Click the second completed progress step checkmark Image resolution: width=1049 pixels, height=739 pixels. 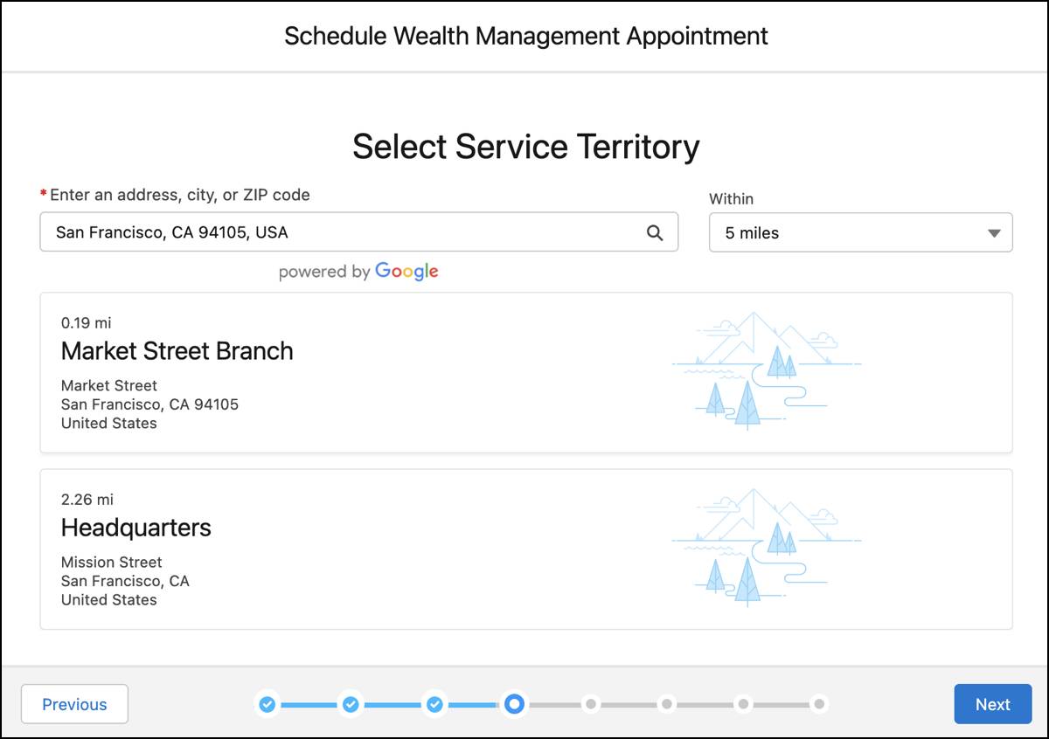351,704
